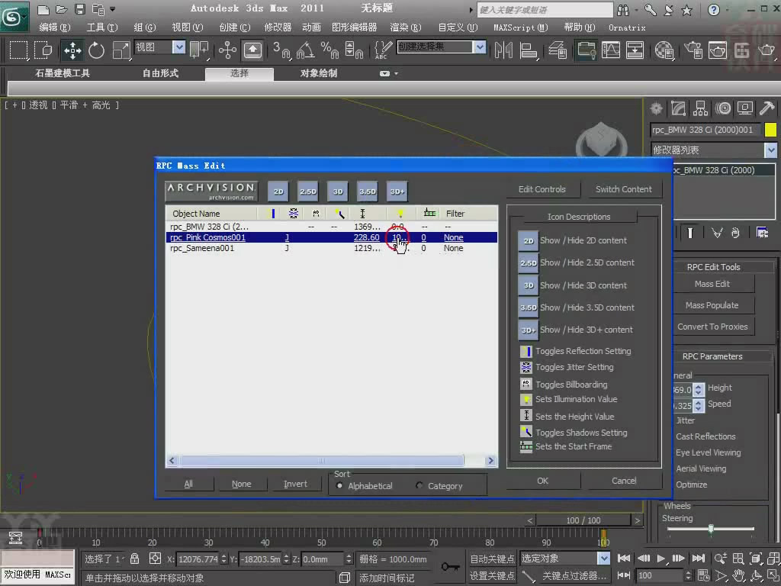Expand the ribbon options arrow

(397, 74)
